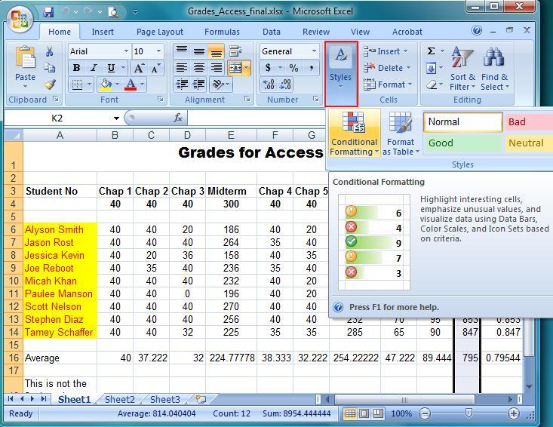Open Sort & Filter tool
The image size is (553, 427).
coord(462,69)
